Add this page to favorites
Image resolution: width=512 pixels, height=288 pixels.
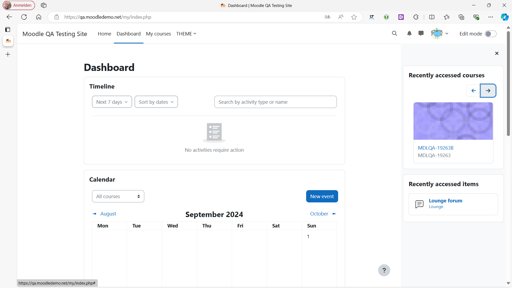(x=354, y=17)
